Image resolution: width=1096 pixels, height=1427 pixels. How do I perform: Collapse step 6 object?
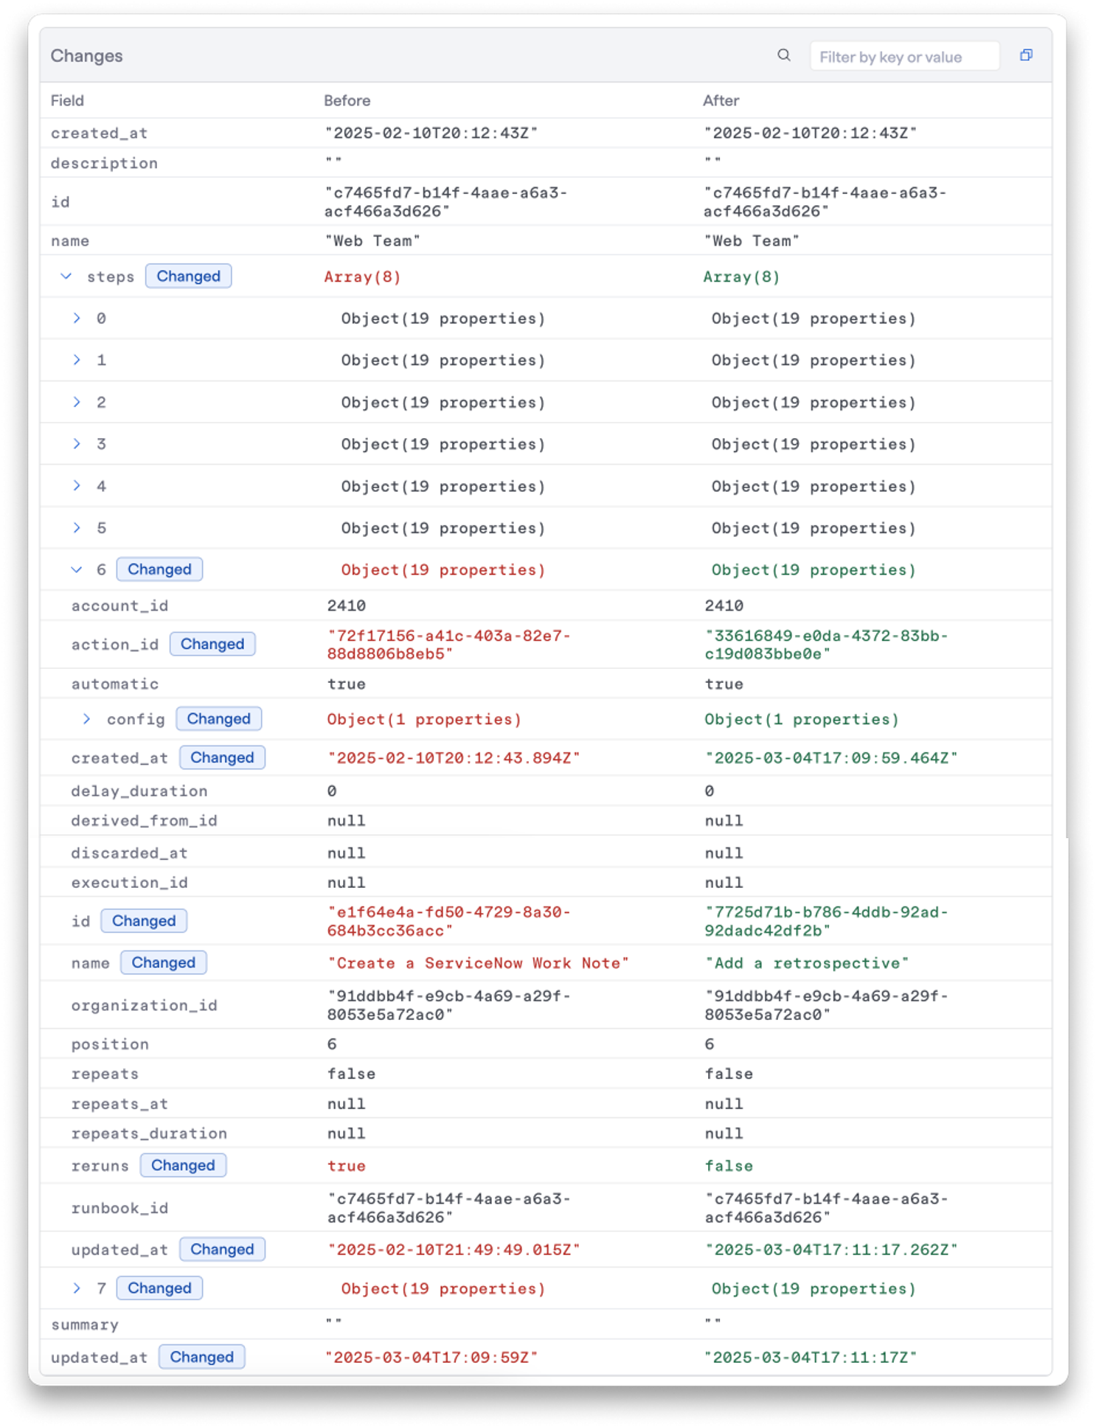[77, 570]
